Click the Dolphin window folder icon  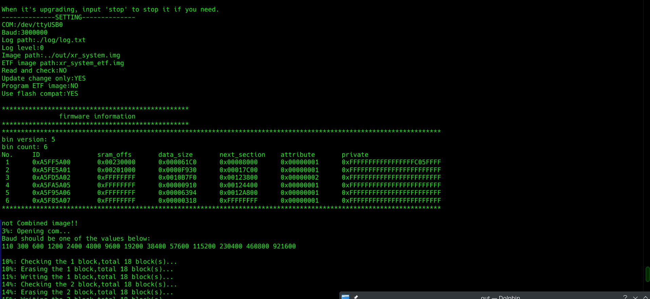(x=345, y=297)
